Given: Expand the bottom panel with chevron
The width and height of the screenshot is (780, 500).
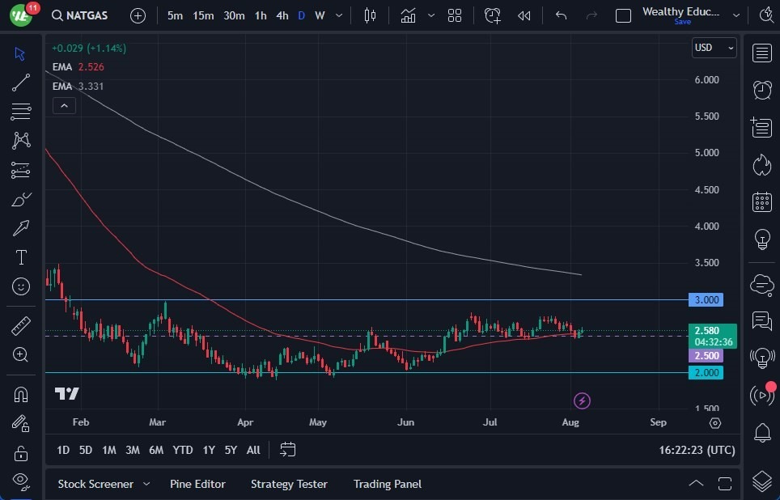Looking at the screenshot, I should point(696,484).
